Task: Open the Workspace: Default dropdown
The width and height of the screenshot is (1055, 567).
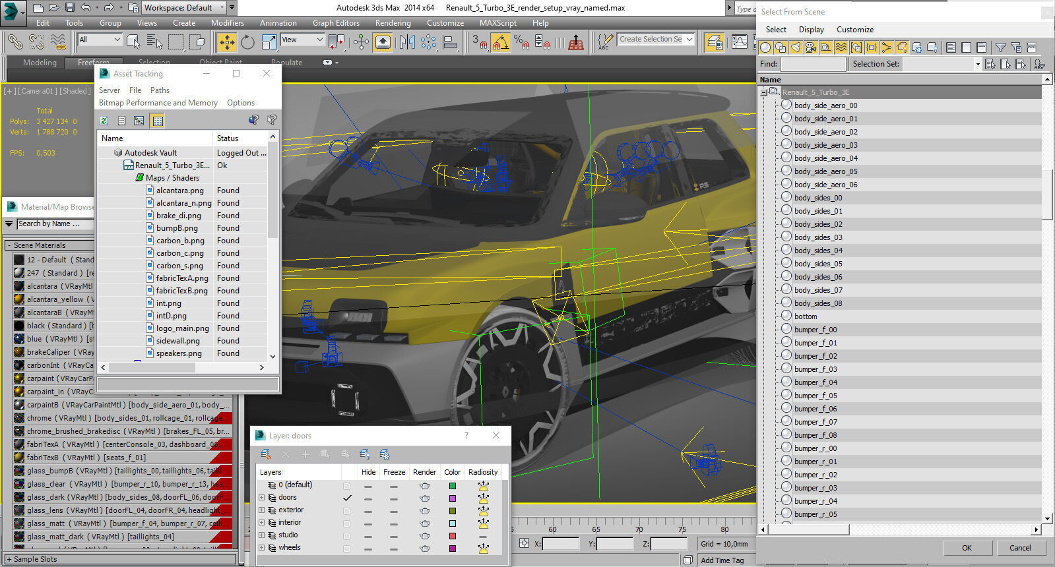Action: pyautogui.click(x=185, y=8)
